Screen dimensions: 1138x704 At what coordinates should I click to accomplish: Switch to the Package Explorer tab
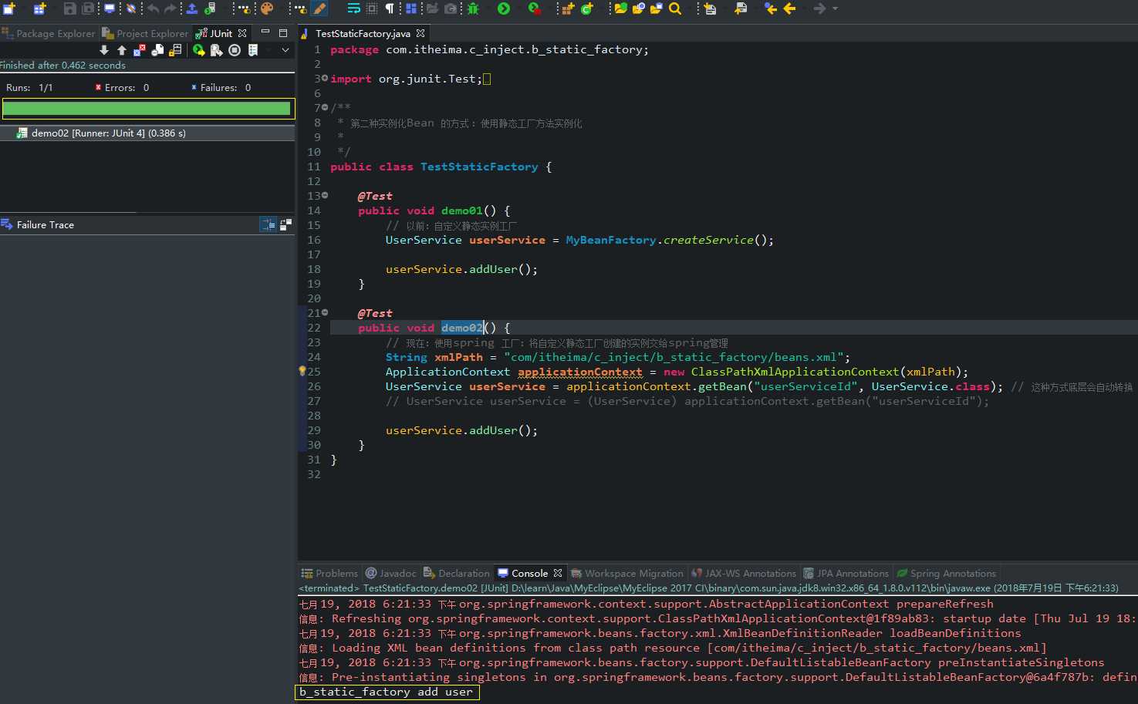49,33
